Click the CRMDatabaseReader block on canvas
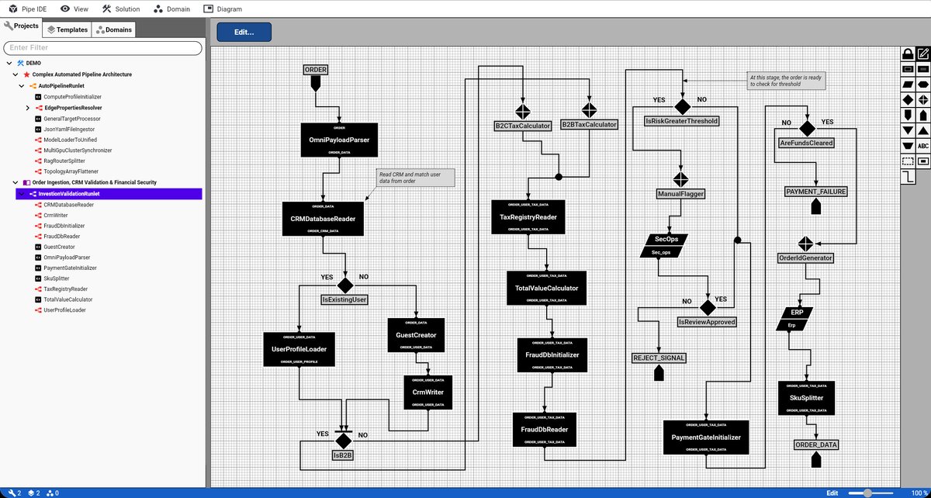 coord(323,219)
